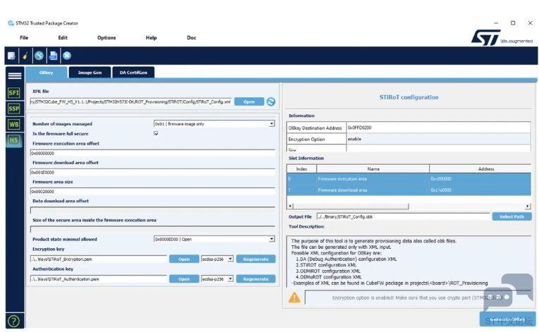Click the Name column header
Viewport: 539px width, 332px height.
[x=373, y=169]
